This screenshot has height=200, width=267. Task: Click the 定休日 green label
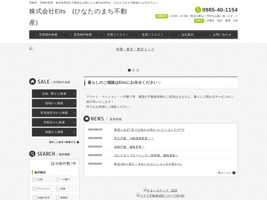pos(199,21)
